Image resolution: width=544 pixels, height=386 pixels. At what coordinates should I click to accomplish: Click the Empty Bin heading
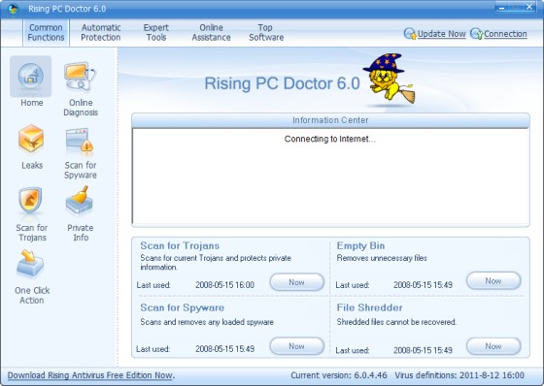pyautogui.click(x=360, y=245)
